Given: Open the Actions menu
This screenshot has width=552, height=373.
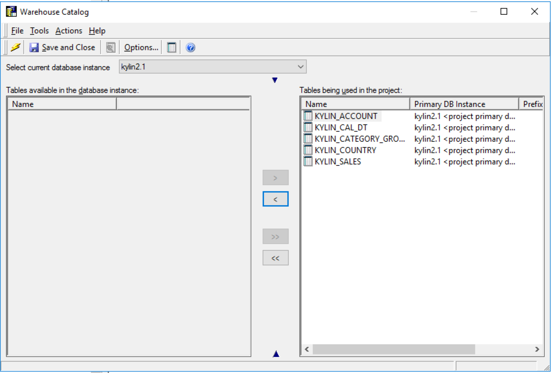Looking at the screenshot, I should tap(68, 31).
